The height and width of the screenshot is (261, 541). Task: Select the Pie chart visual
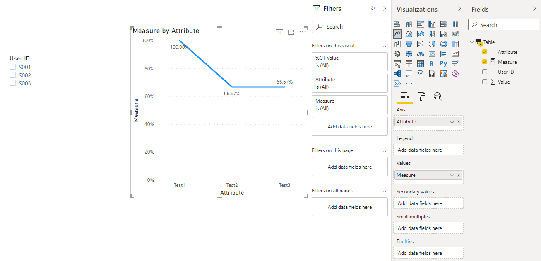(432, 43)
